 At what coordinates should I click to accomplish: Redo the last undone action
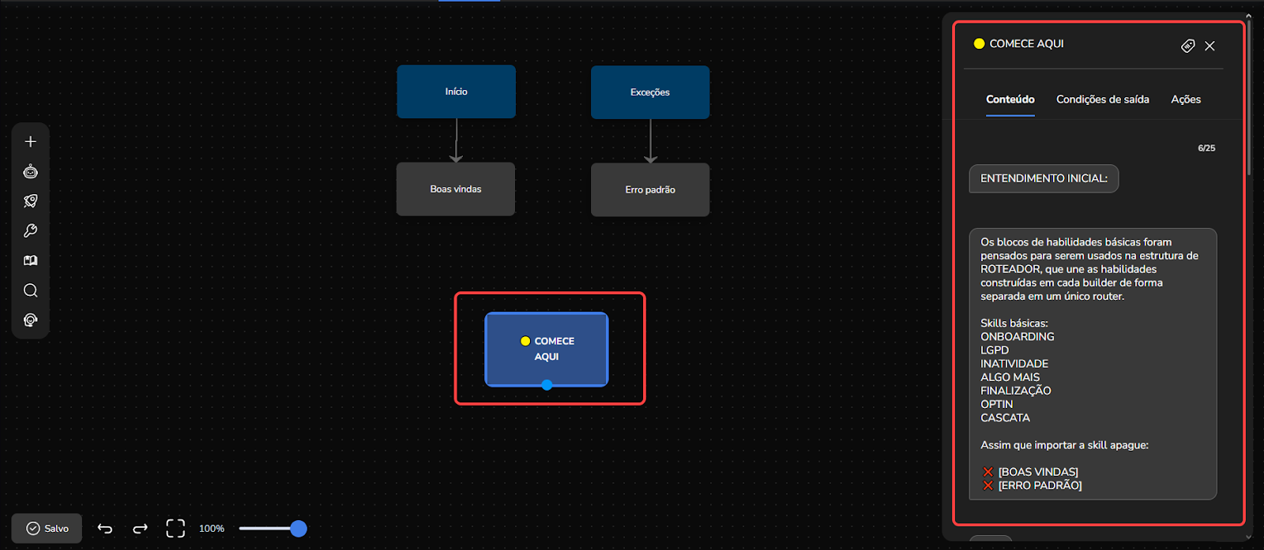(x=141, y=529)
